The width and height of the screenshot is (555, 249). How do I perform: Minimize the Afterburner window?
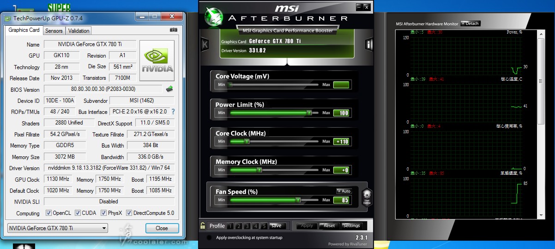[x=359, y=7]
